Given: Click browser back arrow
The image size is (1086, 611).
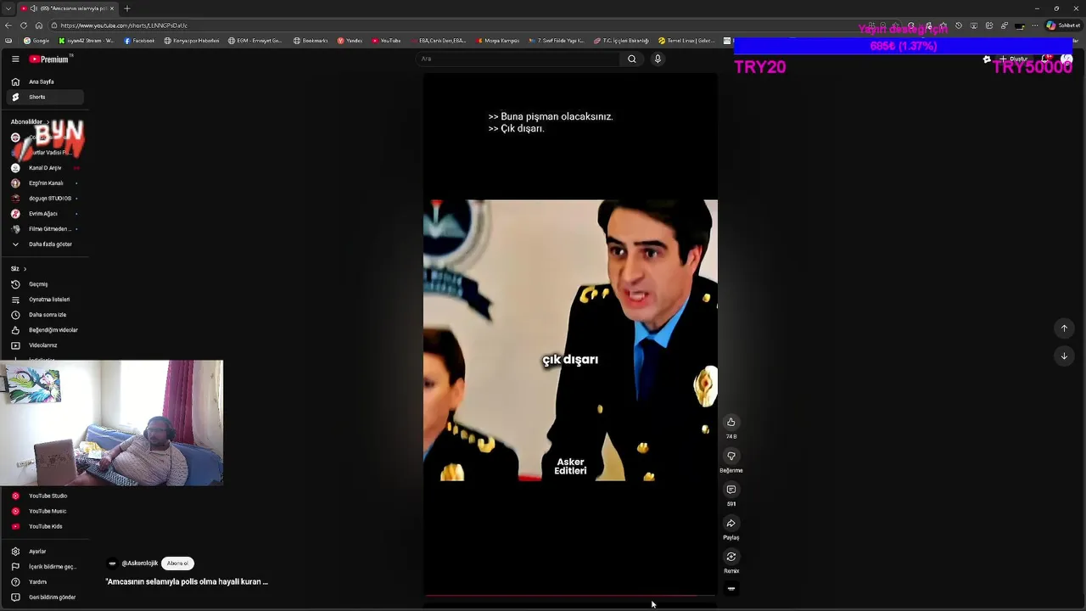Looking at the screenshot, I should (x=10, y=25).
